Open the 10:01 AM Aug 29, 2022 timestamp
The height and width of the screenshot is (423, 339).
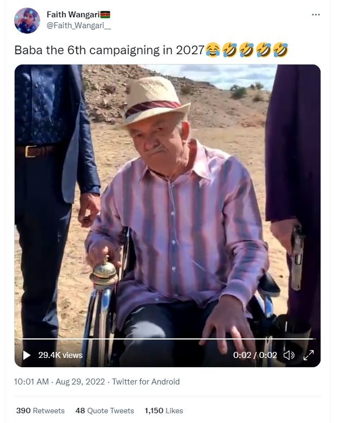[x=60, y=382]
